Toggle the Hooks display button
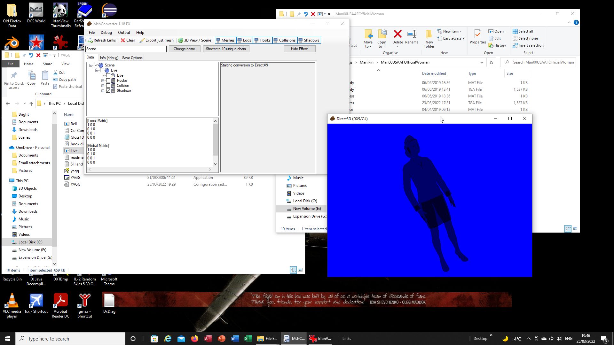 [263, 40]
